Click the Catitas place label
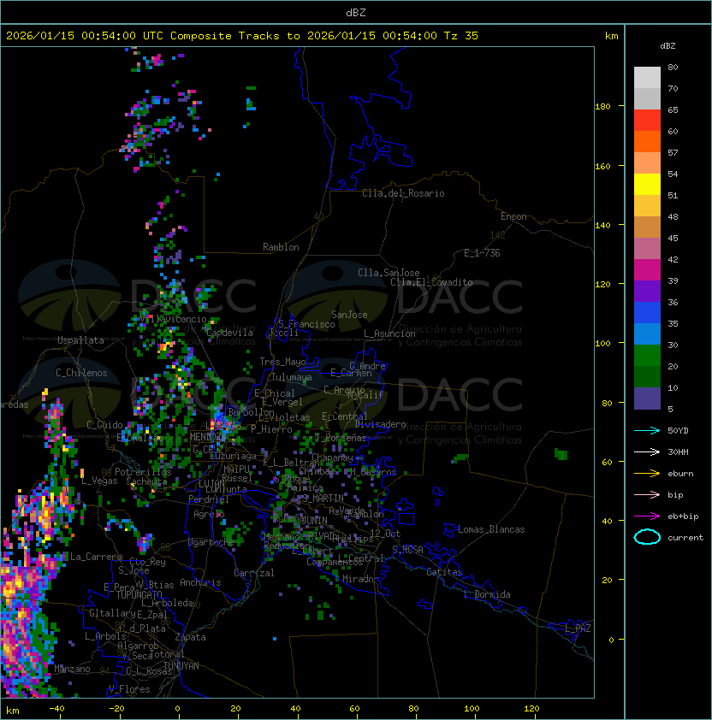The width and height of the screenshot is (712, 720). (444, 572)
